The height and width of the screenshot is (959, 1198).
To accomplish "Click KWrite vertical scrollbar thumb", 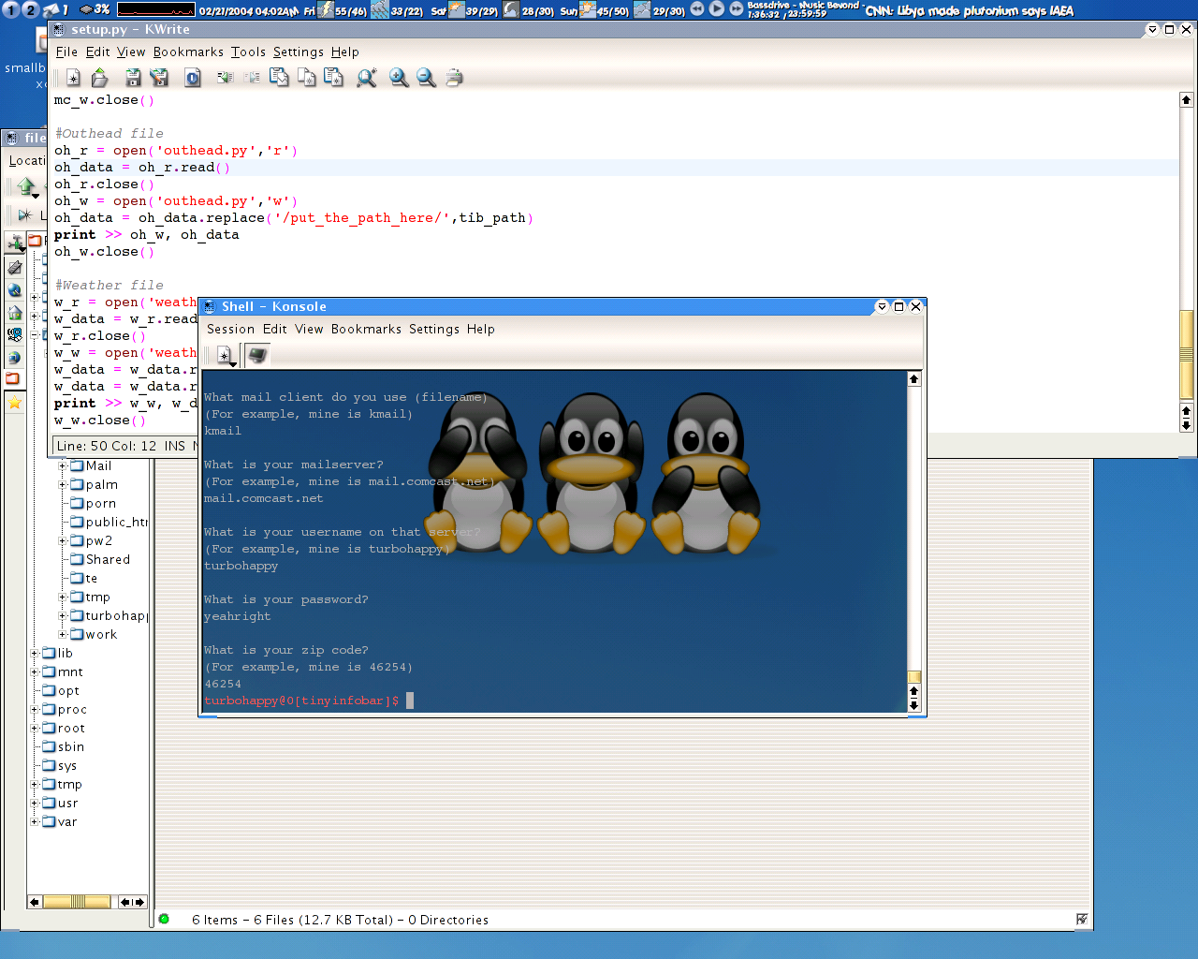I will click(1186, 353).
